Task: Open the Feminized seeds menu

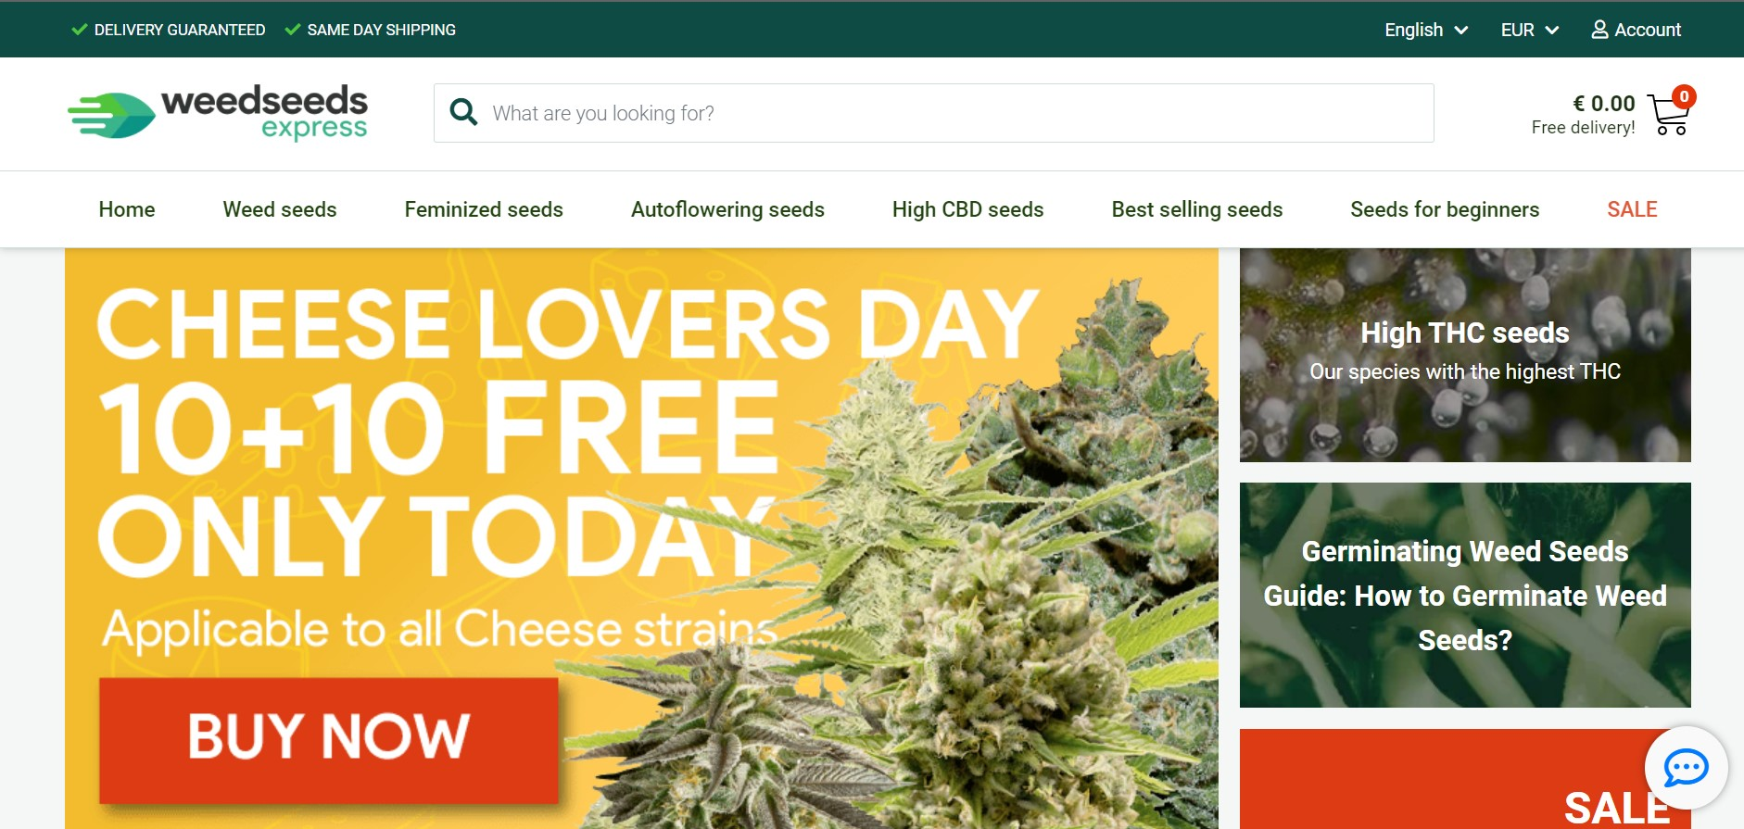Action: point(484,209)
